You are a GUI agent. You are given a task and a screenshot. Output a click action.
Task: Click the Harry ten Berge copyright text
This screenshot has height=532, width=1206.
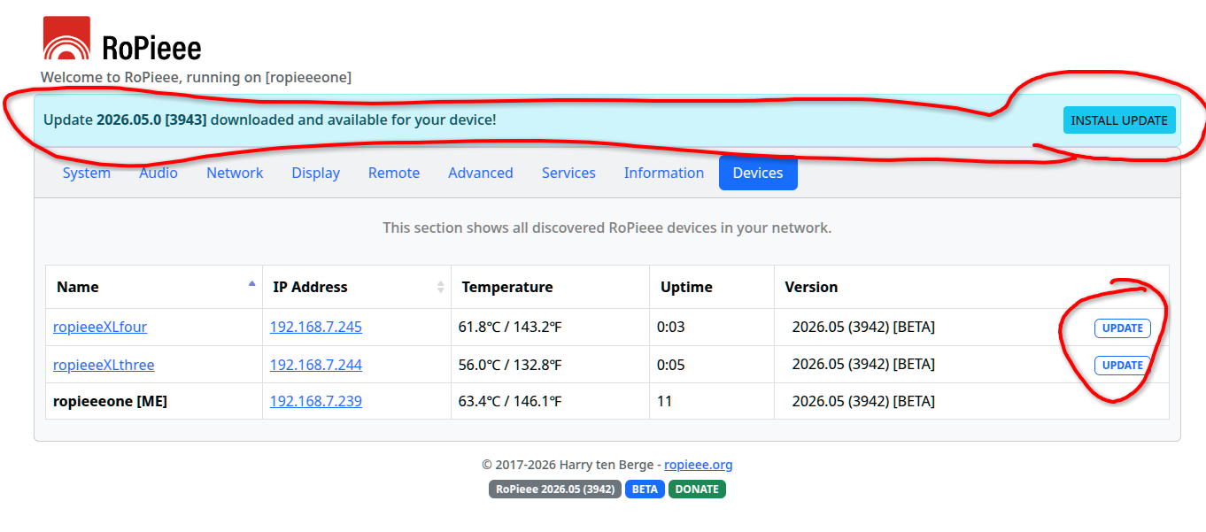(571, 465)
